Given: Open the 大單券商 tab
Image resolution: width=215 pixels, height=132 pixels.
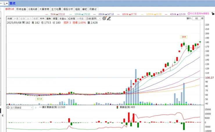Looking at the screenshot, I should (x=44, y=9).
